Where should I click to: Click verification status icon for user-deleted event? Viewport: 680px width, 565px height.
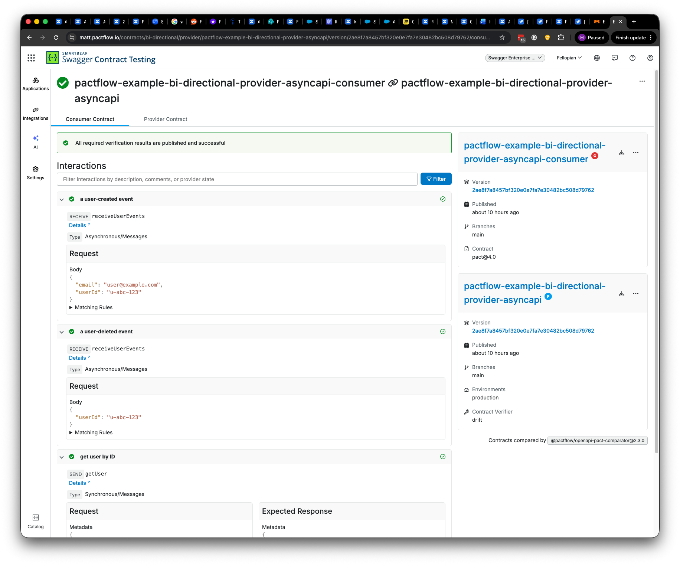[443, 332]
